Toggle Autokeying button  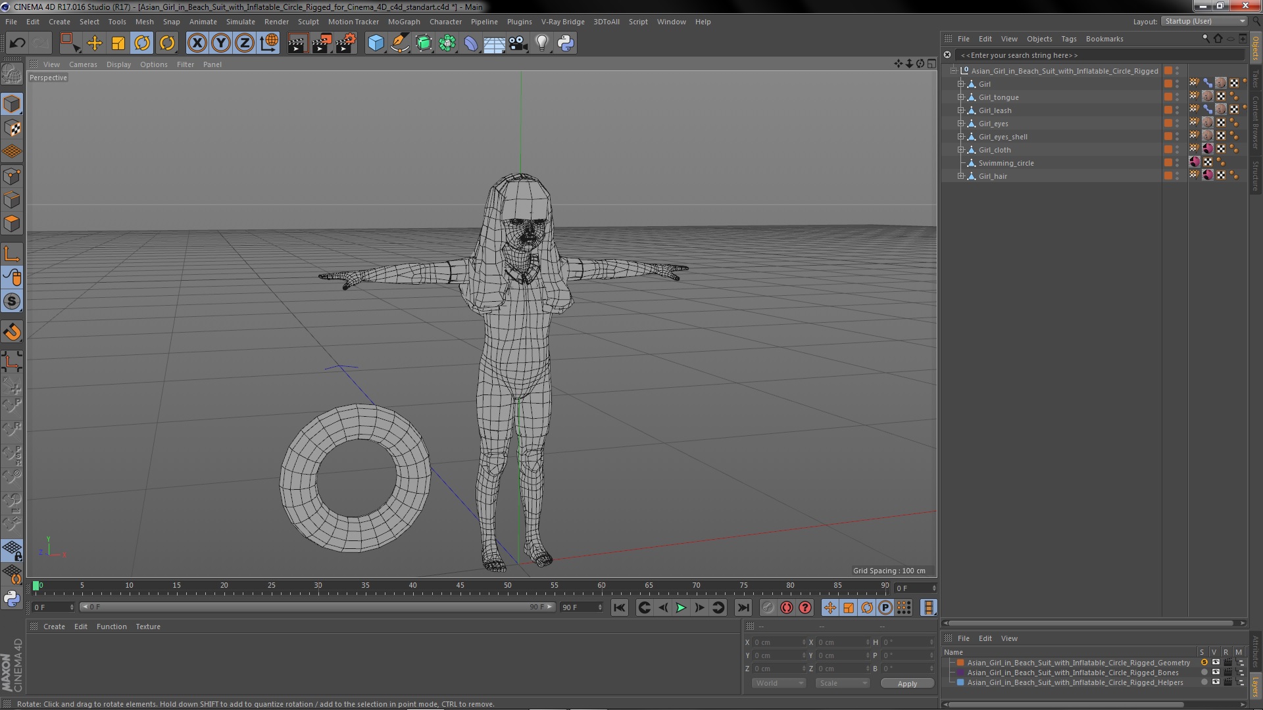click(x=786, y=608)
